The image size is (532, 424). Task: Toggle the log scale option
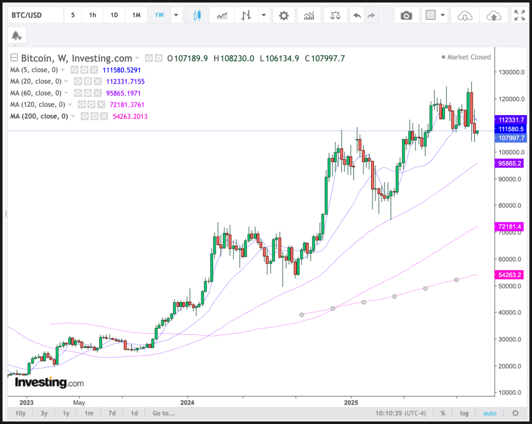(x=464, y=413)
